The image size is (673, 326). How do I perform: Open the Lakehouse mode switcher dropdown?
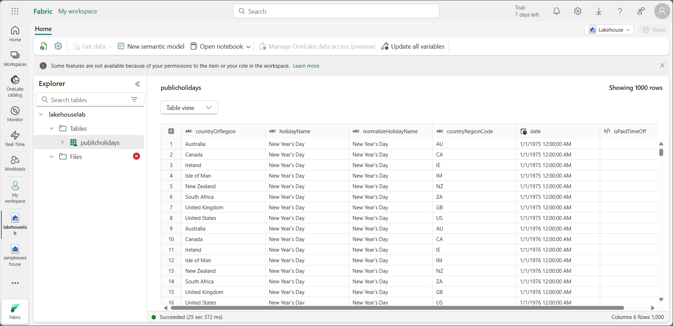pyautogui.click(x=609, y=30)
